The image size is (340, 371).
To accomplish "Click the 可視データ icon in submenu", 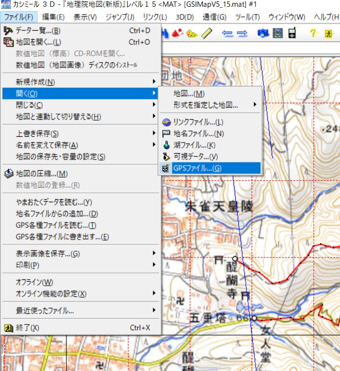I will pyautogui.click(x=166, y=157).
